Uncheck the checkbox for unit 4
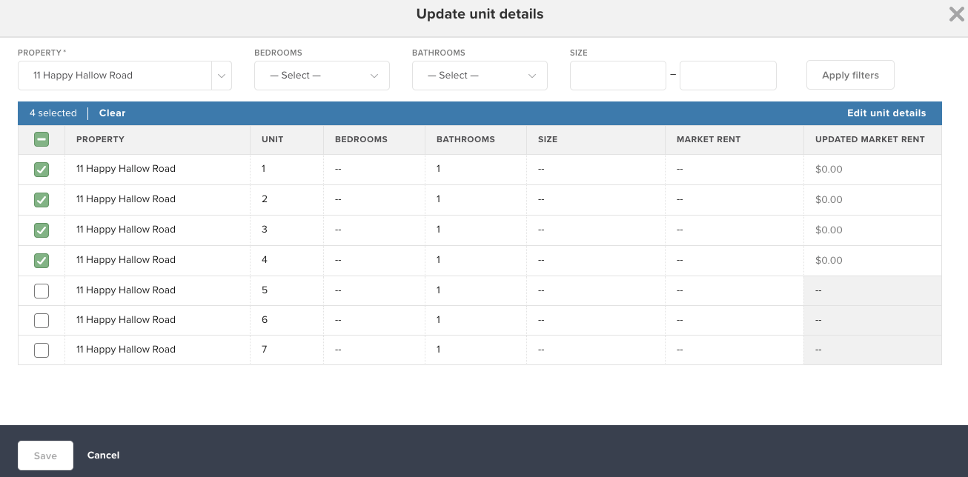 click(x=42, y=259)
